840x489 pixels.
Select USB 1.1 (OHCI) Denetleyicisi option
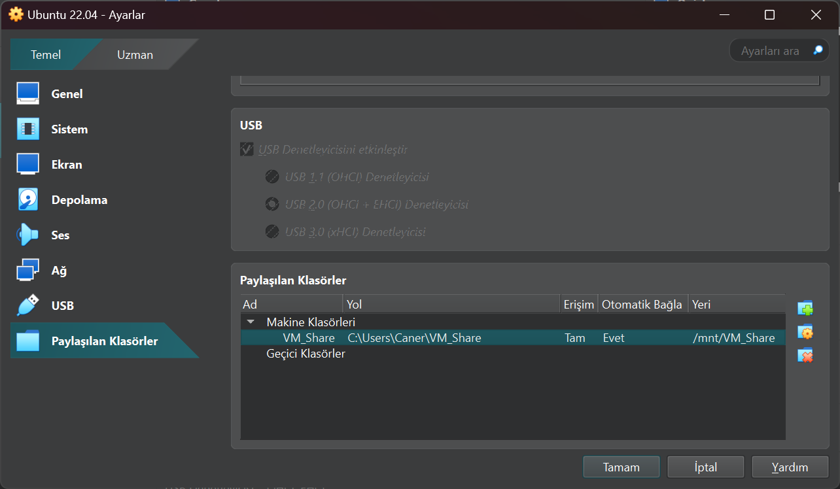(x=271, y=177)
